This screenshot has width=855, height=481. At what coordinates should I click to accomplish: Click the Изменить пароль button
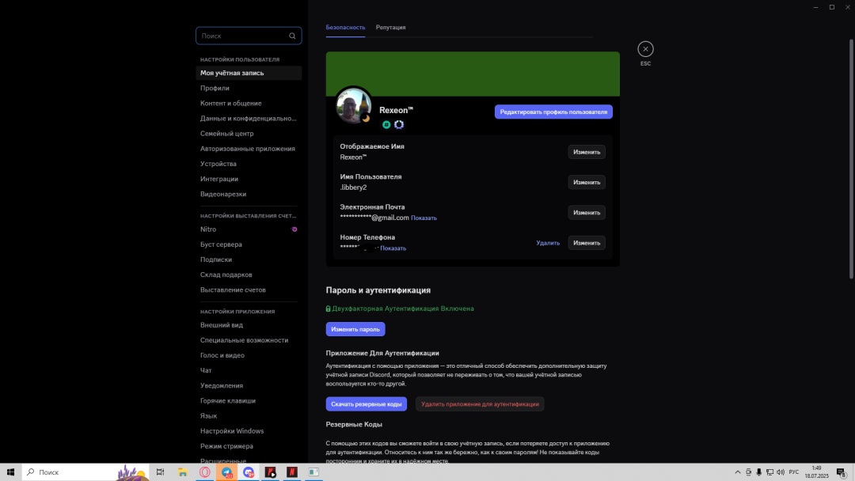[355, 329]
